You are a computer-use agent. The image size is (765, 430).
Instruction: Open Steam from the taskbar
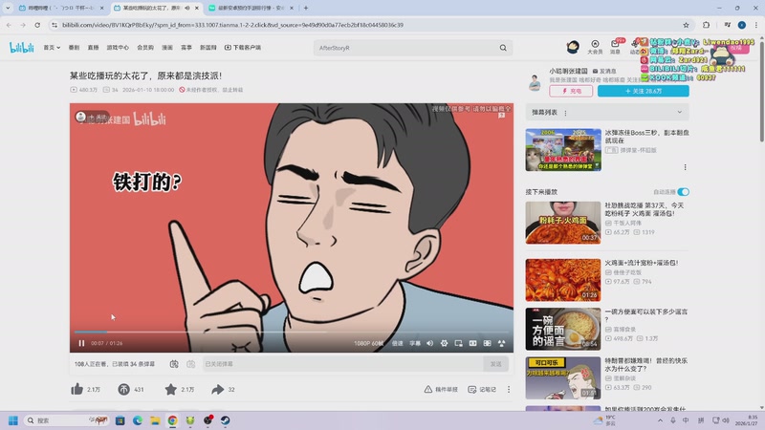225,420
